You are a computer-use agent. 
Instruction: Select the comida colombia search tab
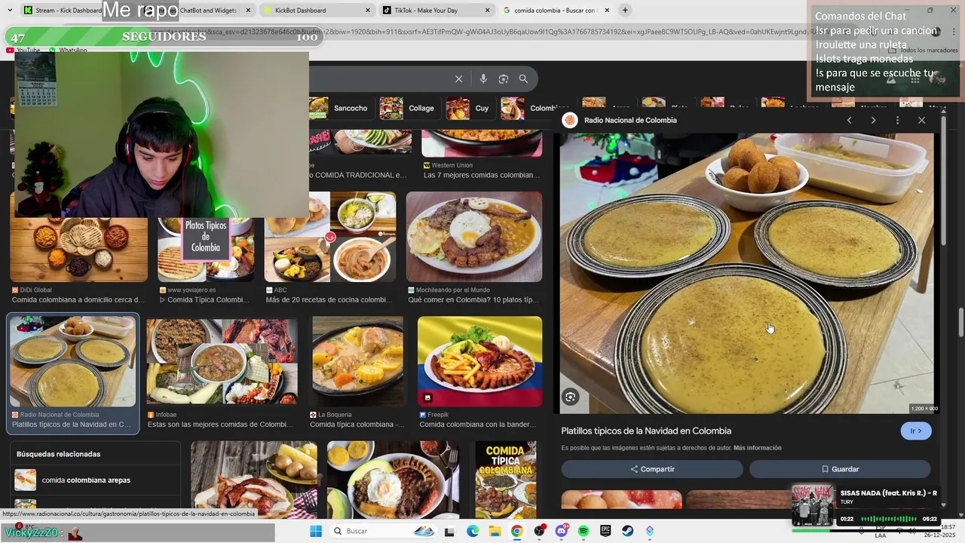[x=556, y=11]
